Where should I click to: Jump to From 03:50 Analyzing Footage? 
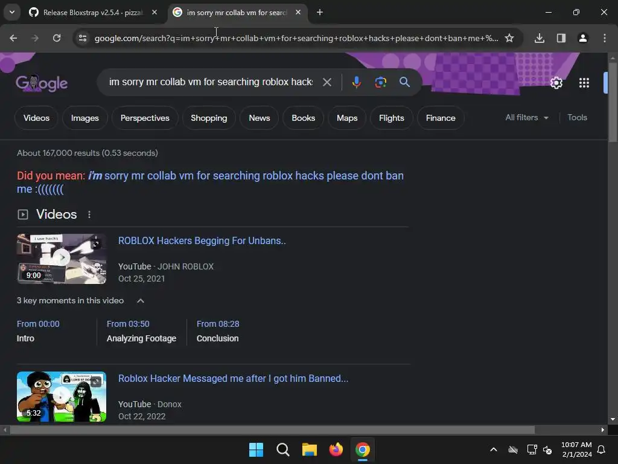point(141,331)
